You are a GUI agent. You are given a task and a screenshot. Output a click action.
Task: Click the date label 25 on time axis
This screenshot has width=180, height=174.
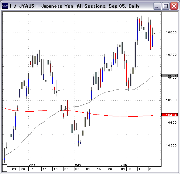(66, 169)
